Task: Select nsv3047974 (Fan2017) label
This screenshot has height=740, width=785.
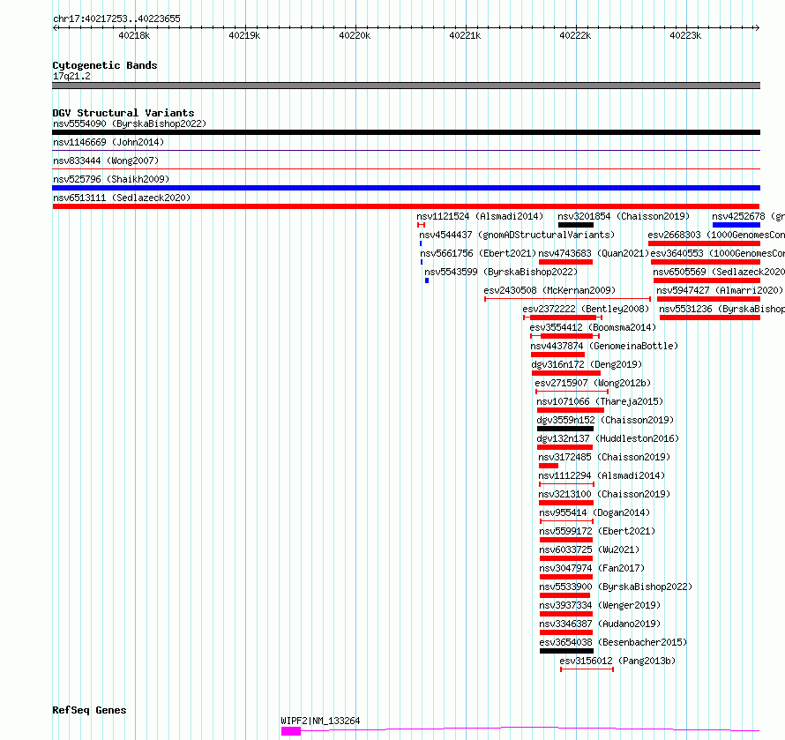Action: pos(592,568)
